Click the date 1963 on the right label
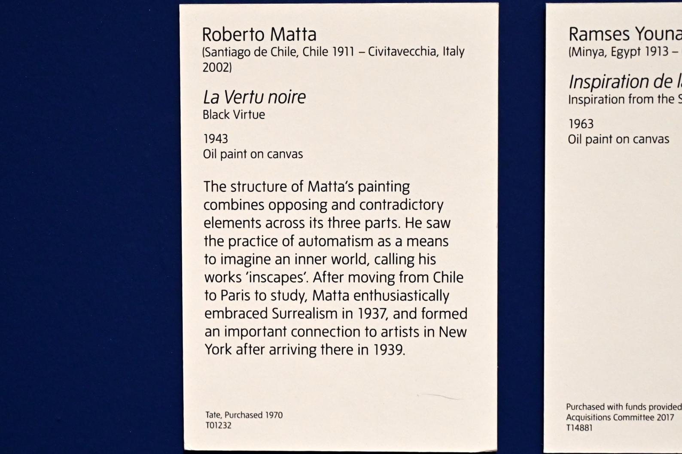The image size is (682, 454). tap(581, 124)
